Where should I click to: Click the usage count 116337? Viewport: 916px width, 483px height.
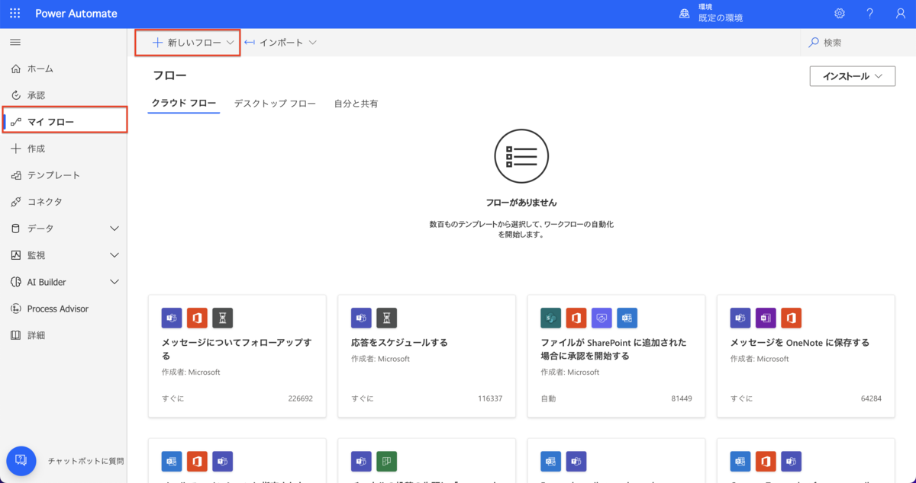pos(490,398)
